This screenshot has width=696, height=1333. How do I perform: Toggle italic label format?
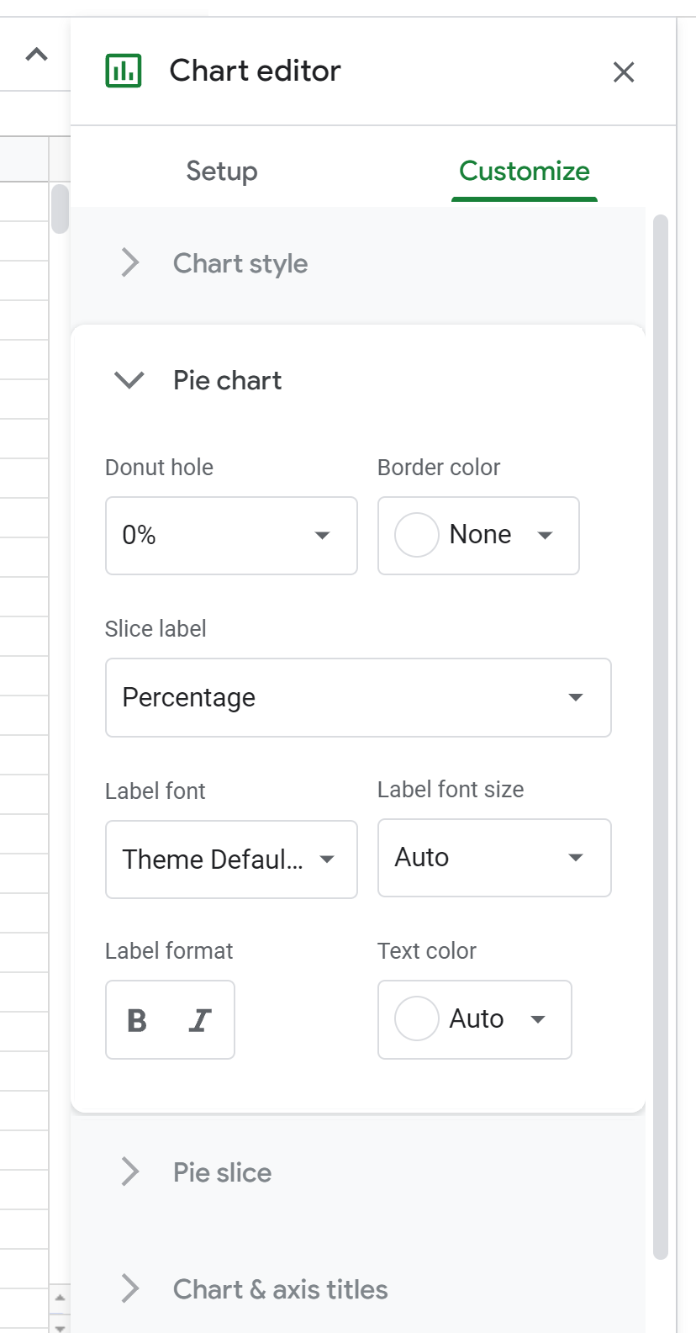coord(200,1020)
